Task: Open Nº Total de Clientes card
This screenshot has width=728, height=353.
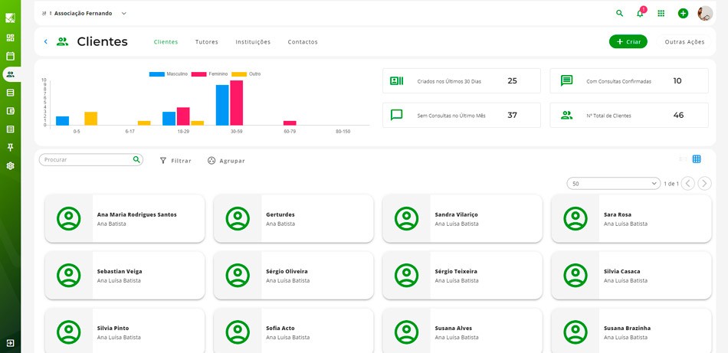Action: coord(629,115)
